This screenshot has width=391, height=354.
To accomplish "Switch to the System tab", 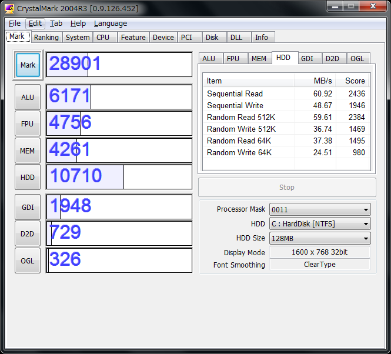I will coord(78,38).
